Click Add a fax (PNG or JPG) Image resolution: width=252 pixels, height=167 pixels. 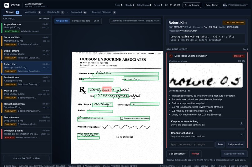click(27, 158)
